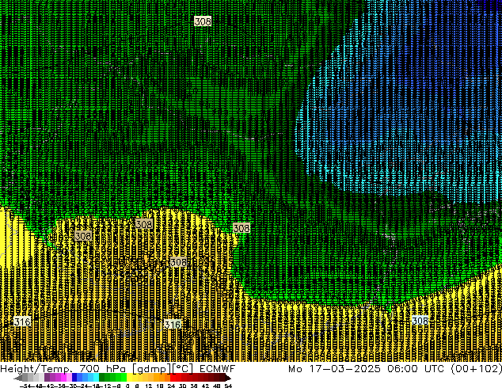Click the dark maroon right arrow of the scale

[227, 378]
